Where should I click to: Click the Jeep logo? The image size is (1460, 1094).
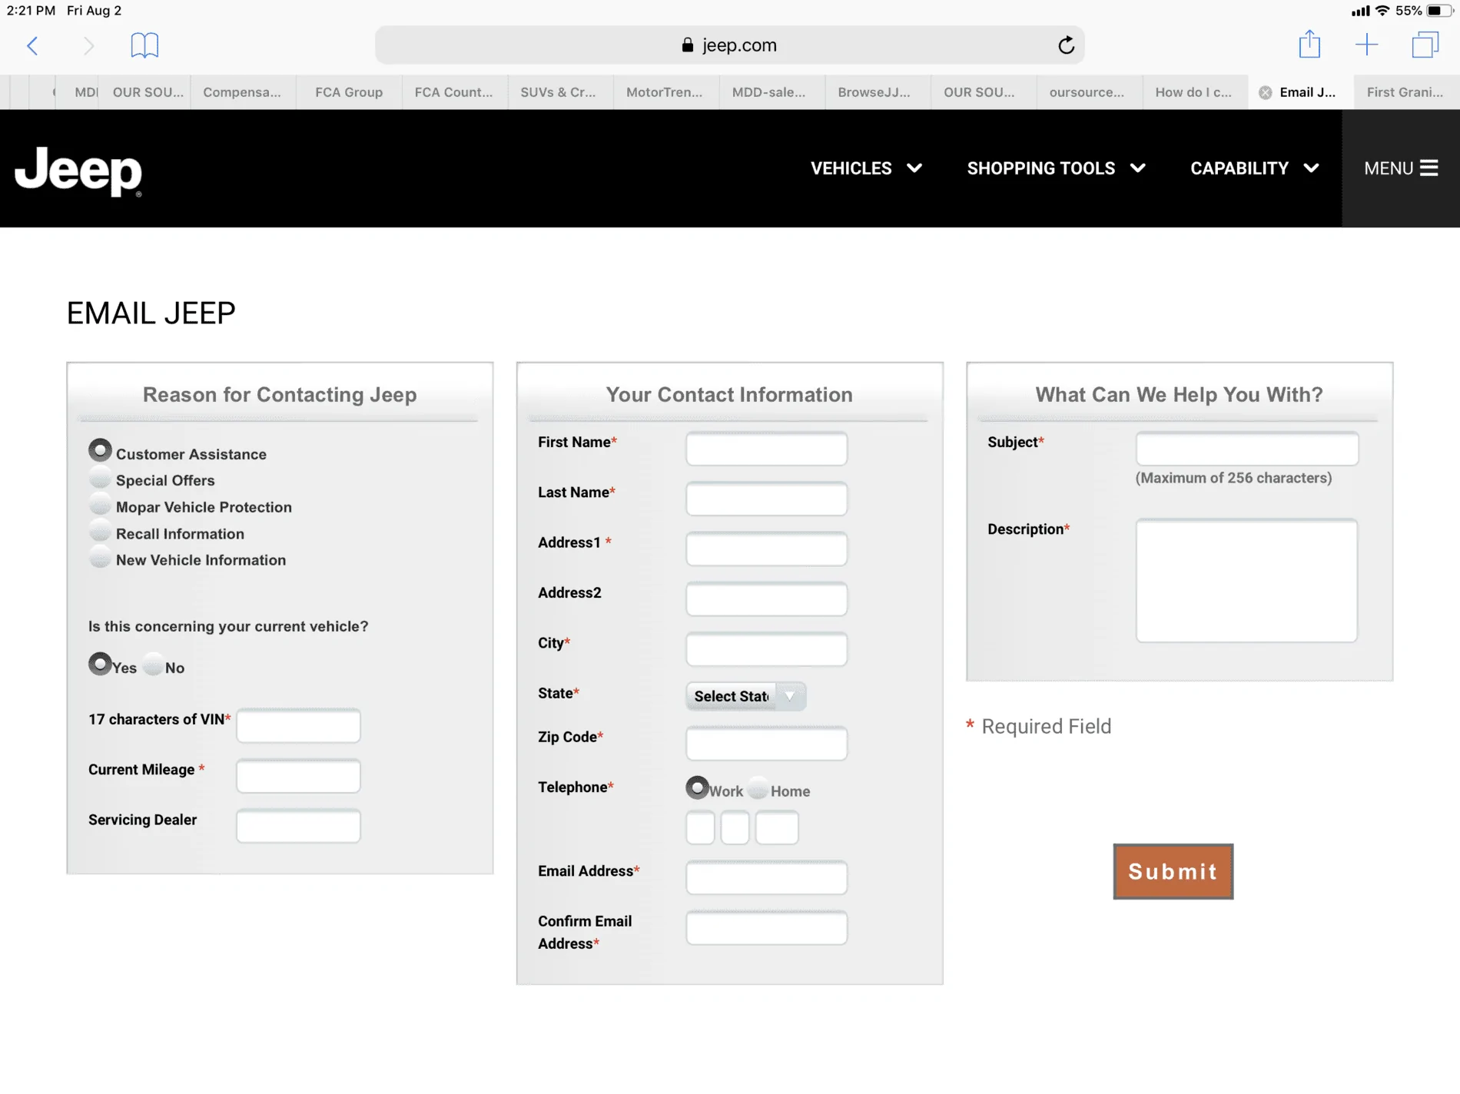[78, 171]
